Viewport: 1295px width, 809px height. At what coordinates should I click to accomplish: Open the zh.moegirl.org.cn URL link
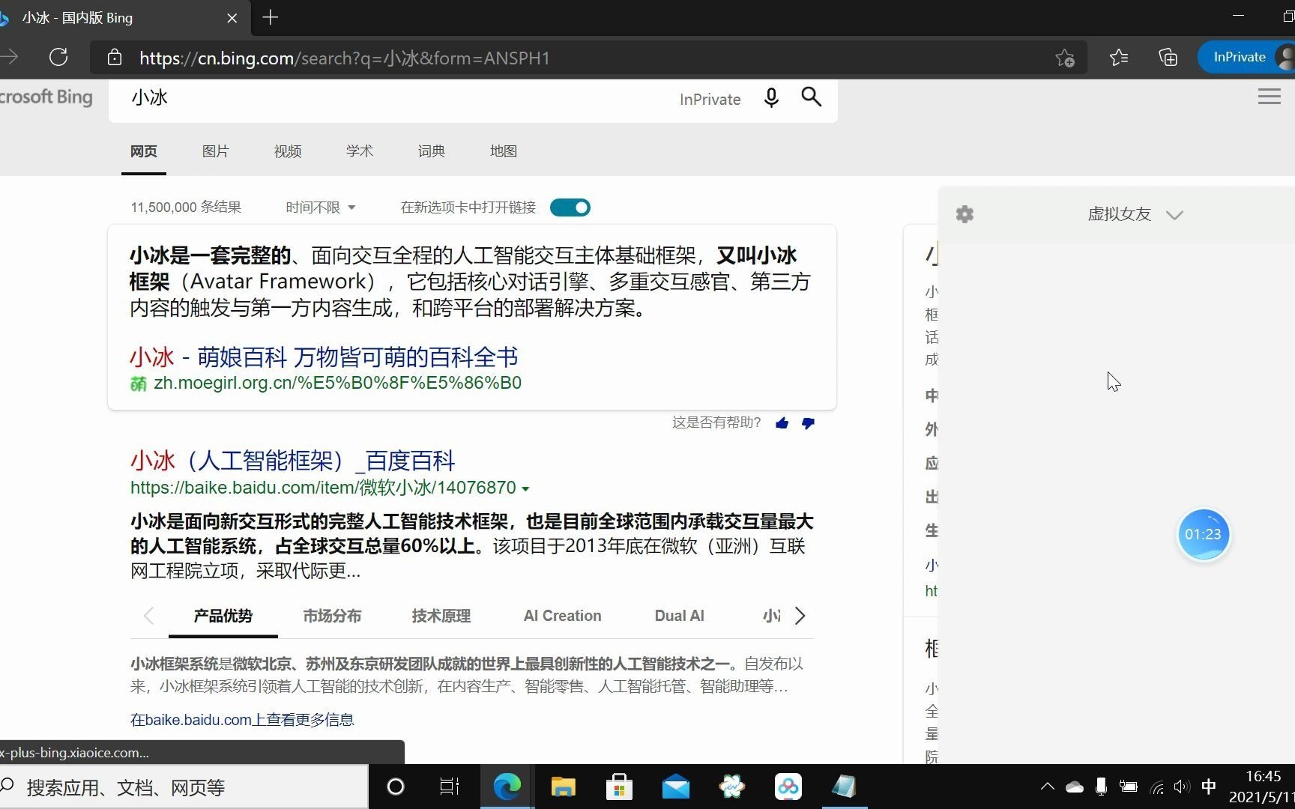[x=337, y=383]
